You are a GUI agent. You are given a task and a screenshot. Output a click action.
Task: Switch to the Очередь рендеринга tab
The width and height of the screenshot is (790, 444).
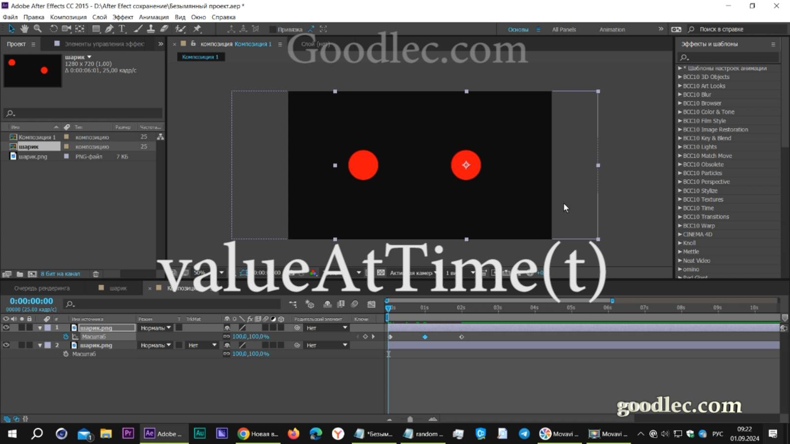click(x=42, y=288)
